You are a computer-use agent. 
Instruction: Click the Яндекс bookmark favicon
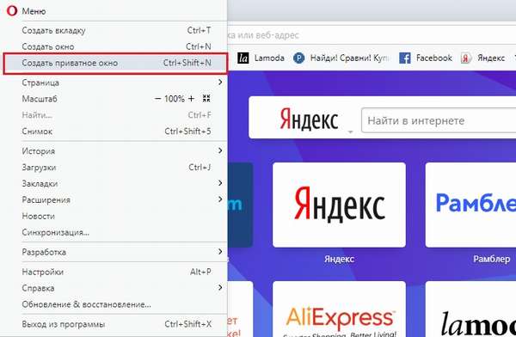click(x=465, y=58)
